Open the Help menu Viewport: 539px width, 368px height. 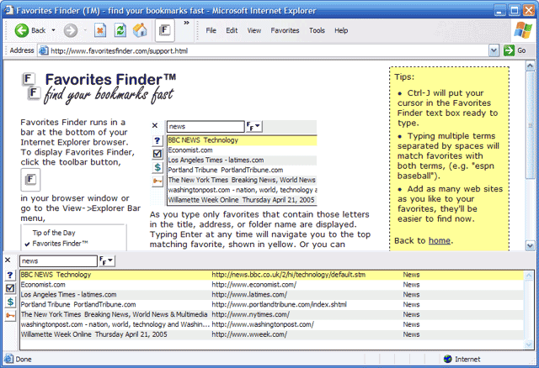point(341,30)
